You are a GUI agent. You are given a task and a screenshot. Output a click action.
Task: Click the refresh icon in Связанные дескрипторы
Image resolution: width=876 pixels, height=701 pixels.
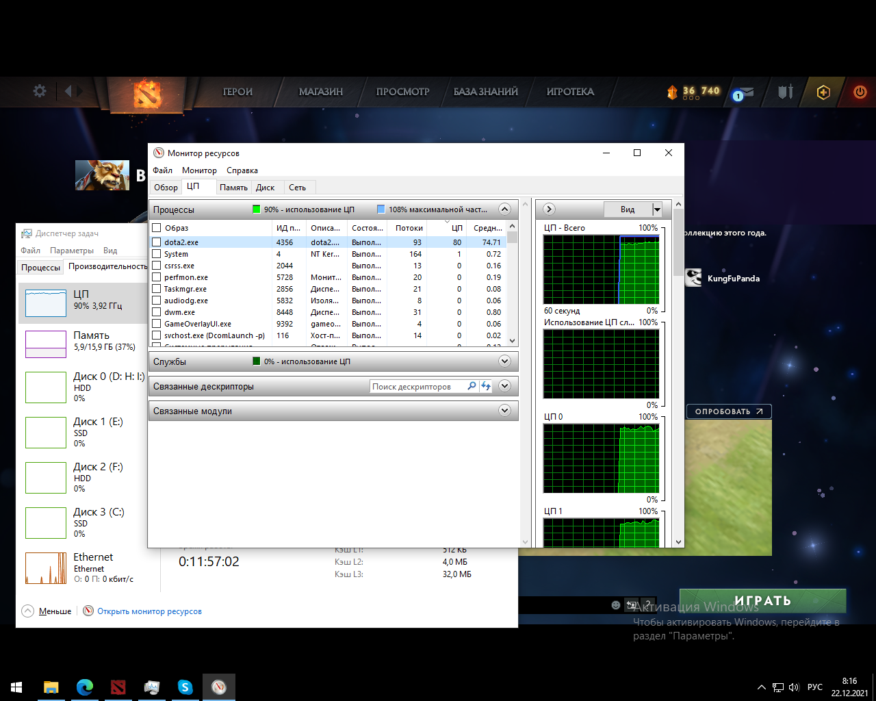(x=485, y=386)
